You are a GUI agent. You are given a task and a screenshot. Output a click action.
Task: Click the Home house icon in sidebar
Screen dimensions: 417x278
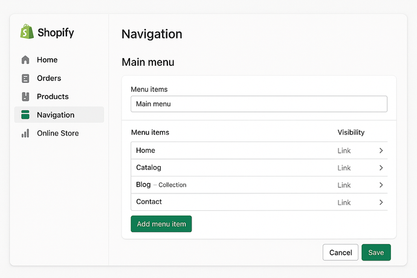(x=25, y=60)
